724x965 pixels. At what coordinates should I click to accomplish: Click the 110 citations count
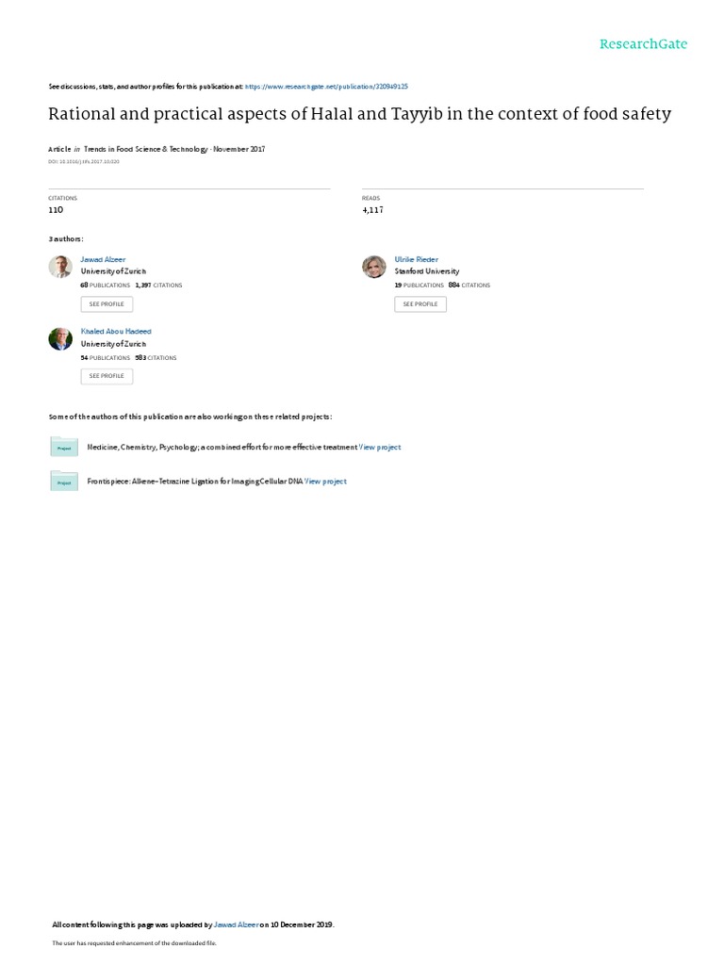pos(56,210)
